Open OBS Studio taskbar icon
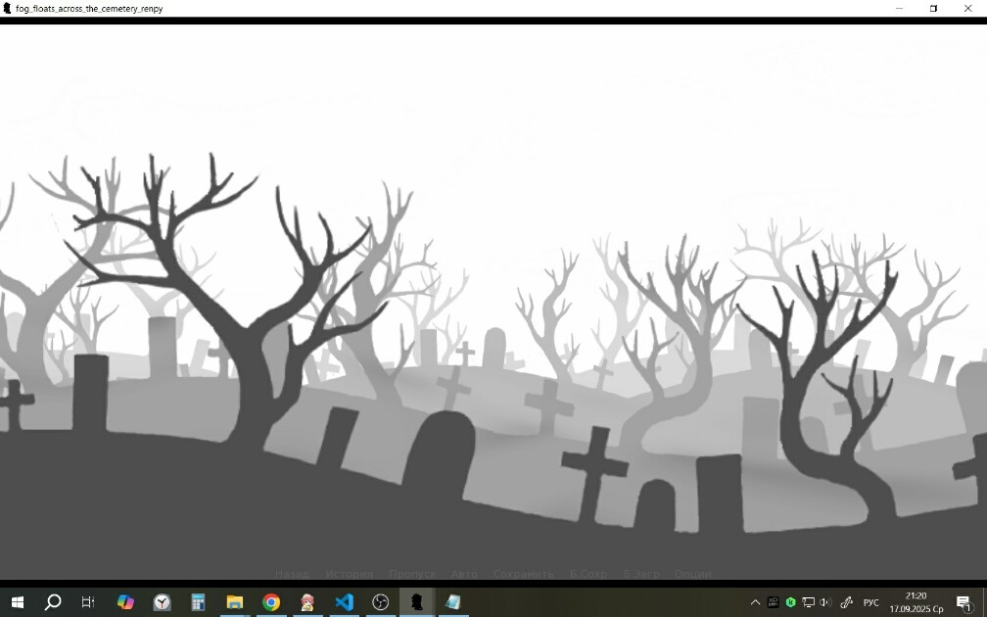The image size is (987, 617). click(x=381, y=602)
